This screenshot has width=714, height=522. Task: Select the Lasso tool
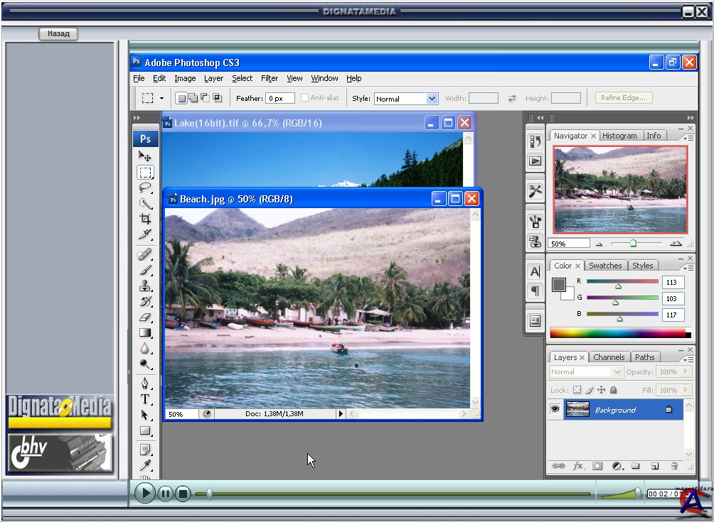click(145, 187)
